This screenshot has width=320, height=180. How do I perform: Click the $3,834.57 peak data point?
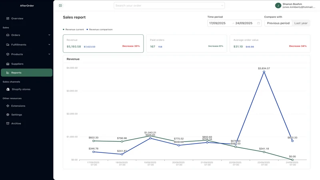tap(264, 72)
